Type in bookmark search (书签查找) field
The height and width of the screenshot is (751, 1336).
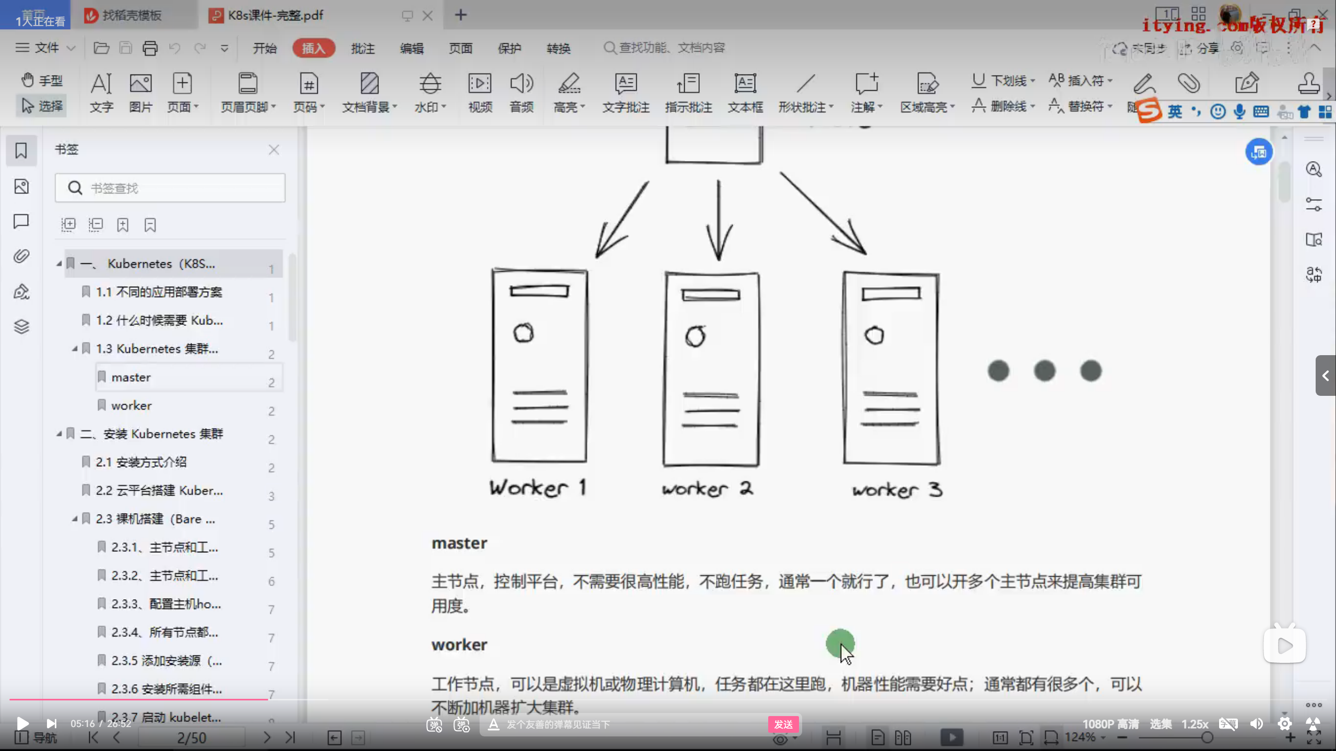[x=170, y=188]
